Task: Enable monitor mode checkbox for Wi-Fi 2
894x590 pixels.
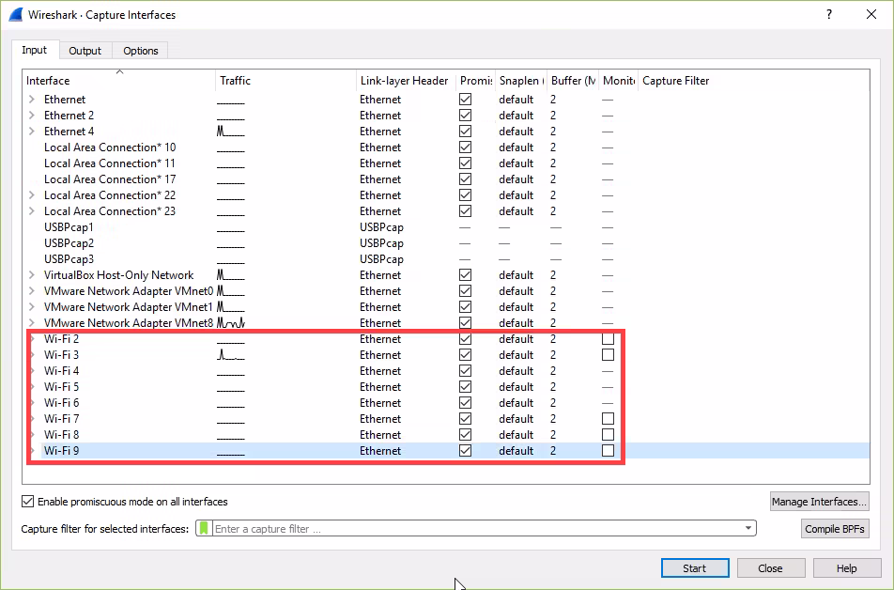Action: pyautogui.click(x=608, y=339)
